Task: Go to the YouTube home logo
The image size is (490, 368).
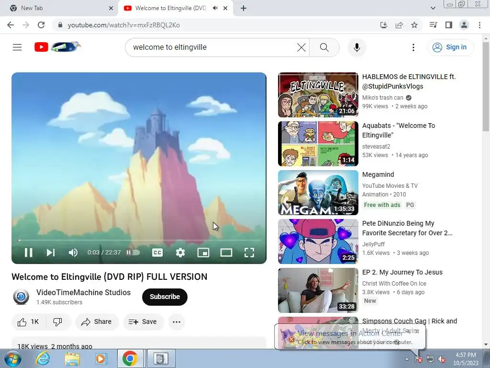Action: pyautogui.click(x=57, y=47)
